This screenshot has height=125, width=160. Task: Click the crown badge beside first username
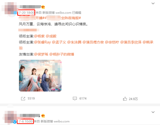click(43, 7)
